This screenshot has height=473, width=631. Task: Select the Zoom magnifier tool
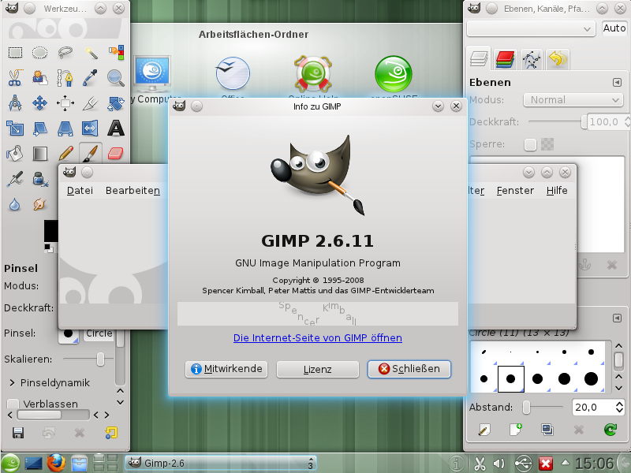[x=116, y=77]
